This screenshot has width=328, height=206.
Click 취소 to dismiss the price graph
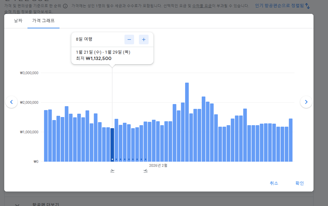point(274,183)
